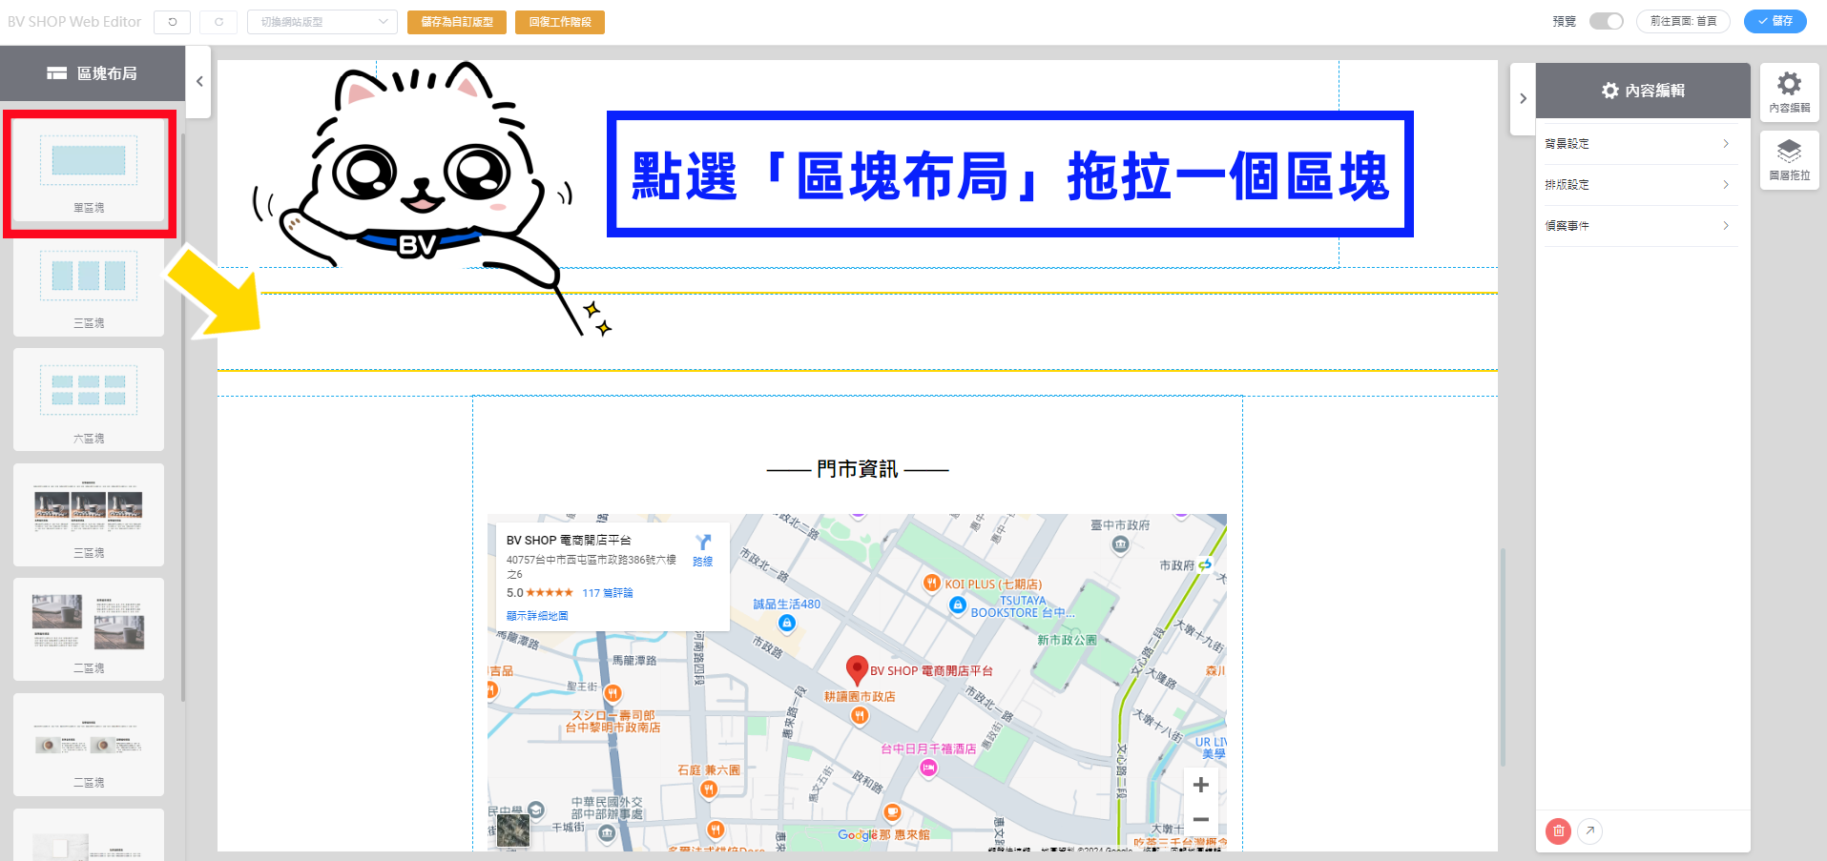Image resolution: width=1827 pixels, height=861 pixels.
Task: Zoom out the map with minus
Action: tap(1201, 819)
